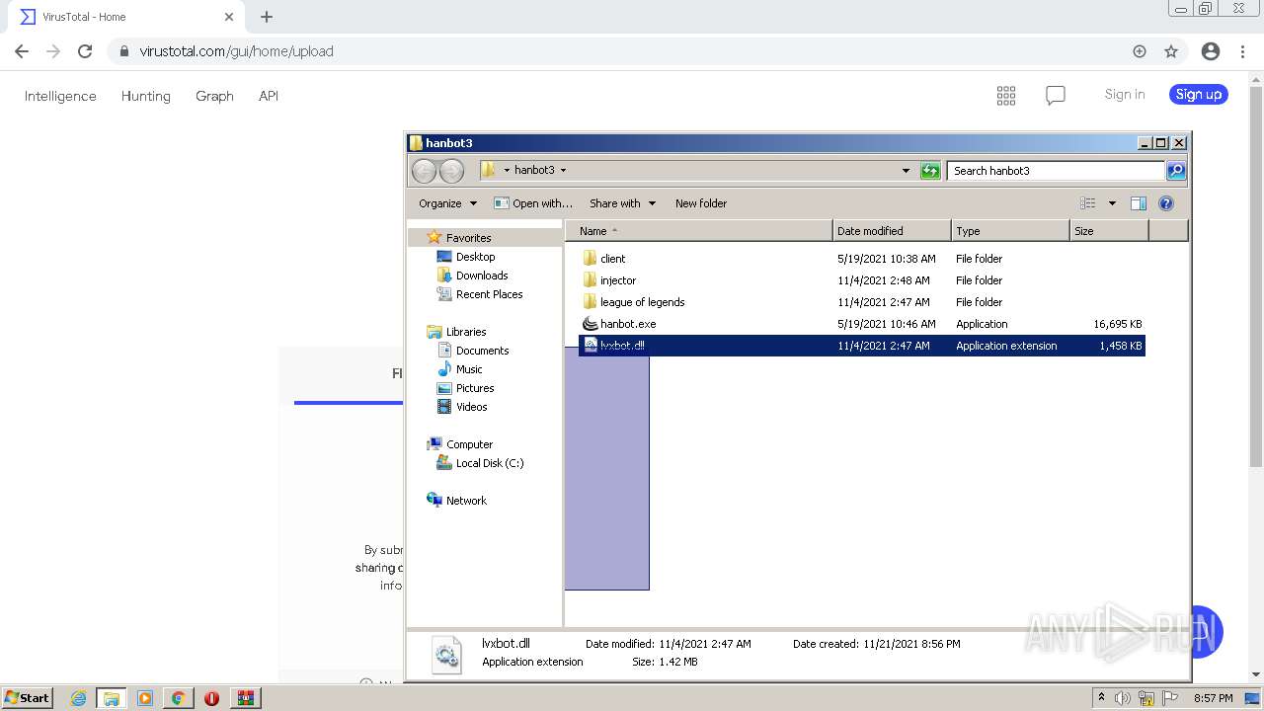
Task: Sort by the Date modified column
Action: (892, 231)
